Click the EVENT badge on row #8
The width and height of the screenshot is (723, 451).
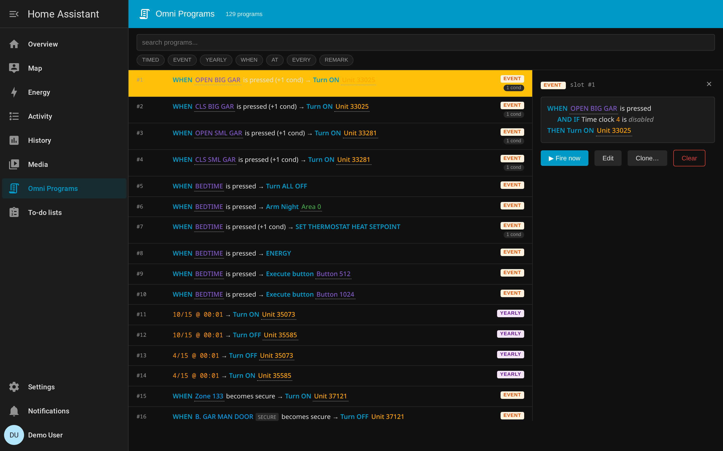(512, 252)
